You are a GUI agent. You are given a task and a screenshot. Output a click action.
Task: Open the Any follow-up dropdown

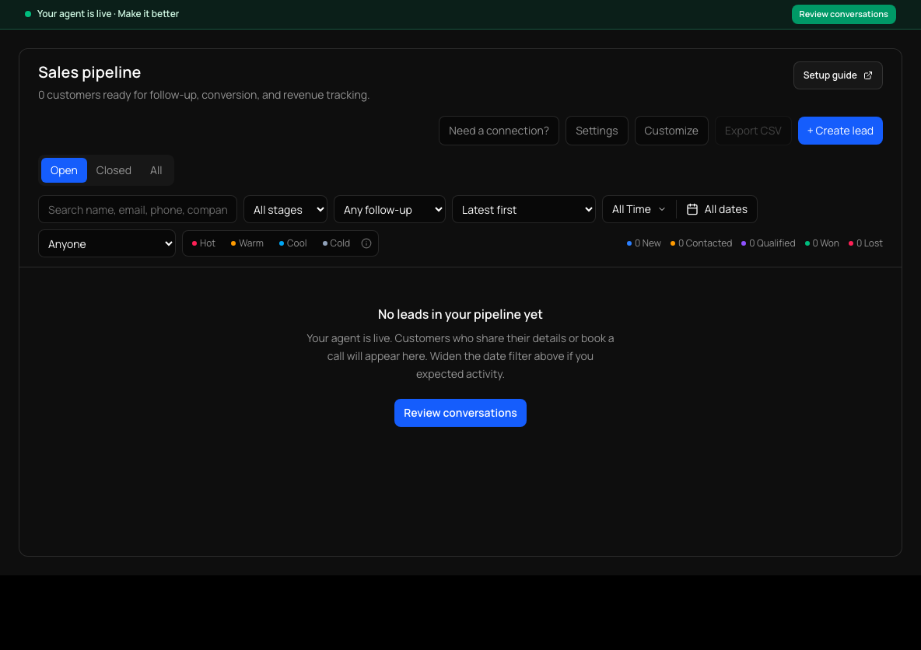point(390,209)
